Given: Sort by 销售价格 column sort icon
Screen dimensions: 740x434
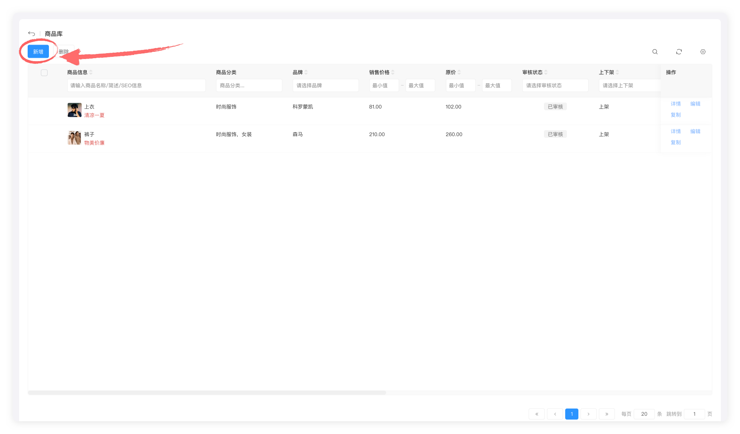Looking at the screenshot, I should click(x=393, y=72).
